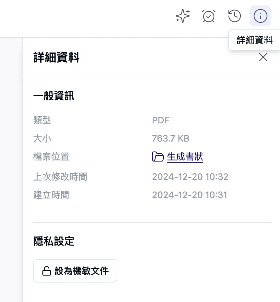Screen dimensions: 280x302
Task: Click the reminder alarm-check icon
Action: (x=208, y=16)
